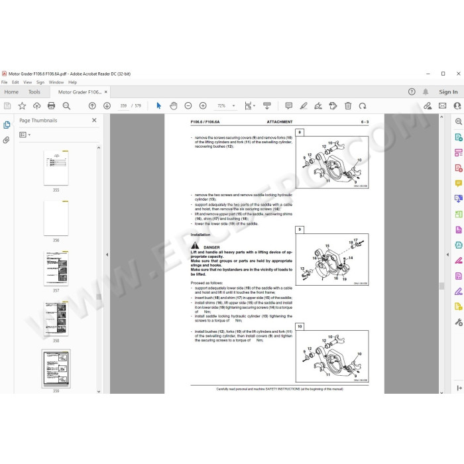
Task: Click the thumbnails scrollbar thumb
Action: 99,296
